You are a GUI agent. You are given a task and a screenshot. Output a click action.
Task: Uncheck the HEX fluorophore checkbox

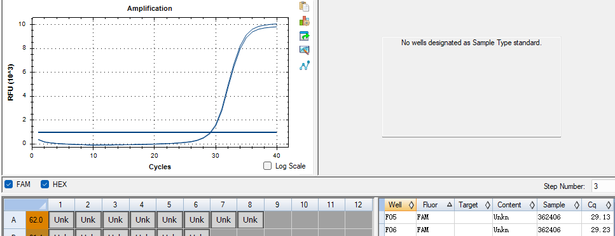[x=45, y=184]
